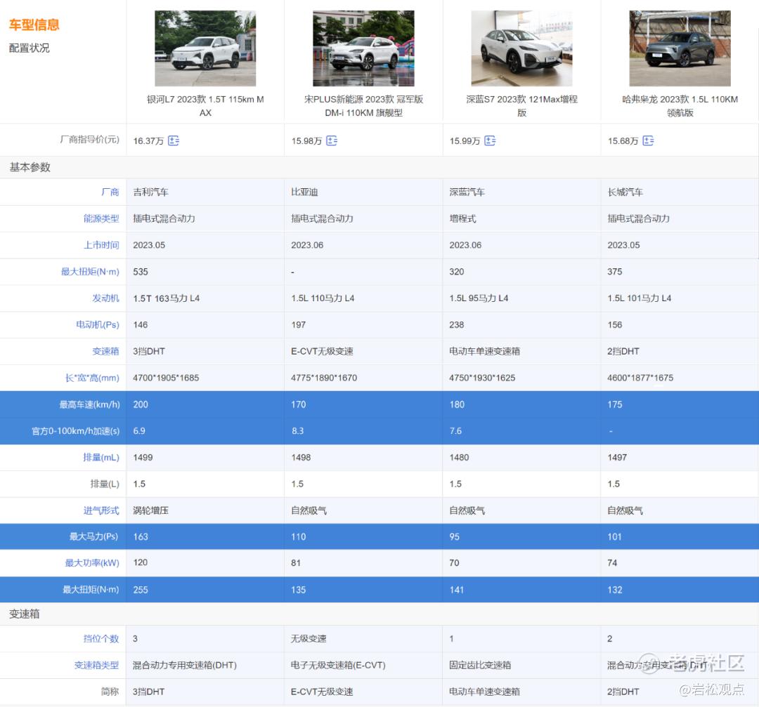Screen dimensions: 759x707
Task: Click the 长城汽车 manufacturer cell
Action: pyautogui.click(x=625, y=192)
